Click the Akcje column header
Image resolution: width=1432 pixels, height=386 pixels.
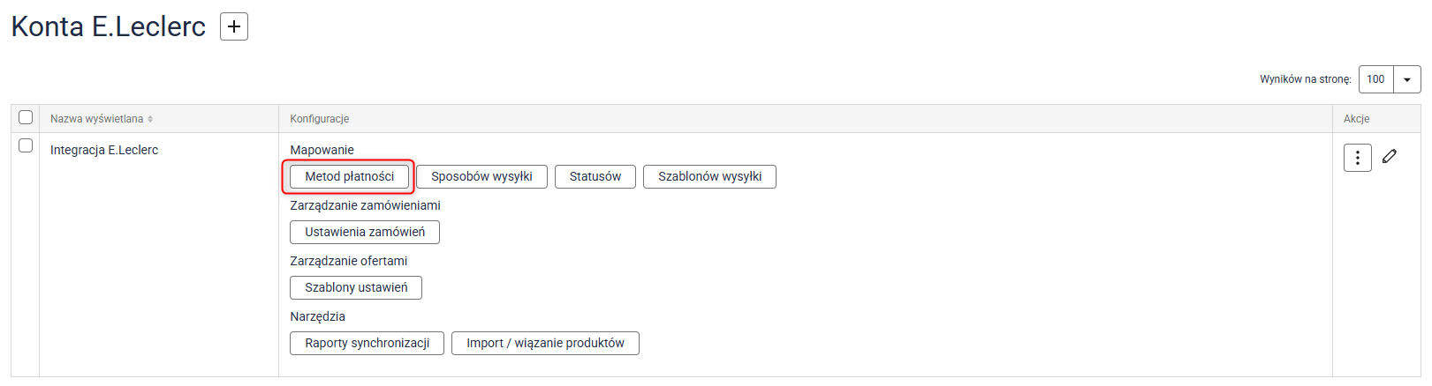tap(1356, 119)
